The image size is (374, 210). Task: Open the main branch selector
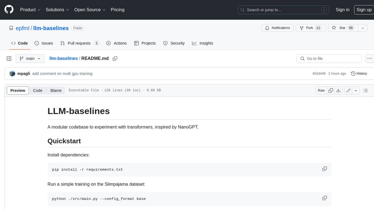point(30,59)
